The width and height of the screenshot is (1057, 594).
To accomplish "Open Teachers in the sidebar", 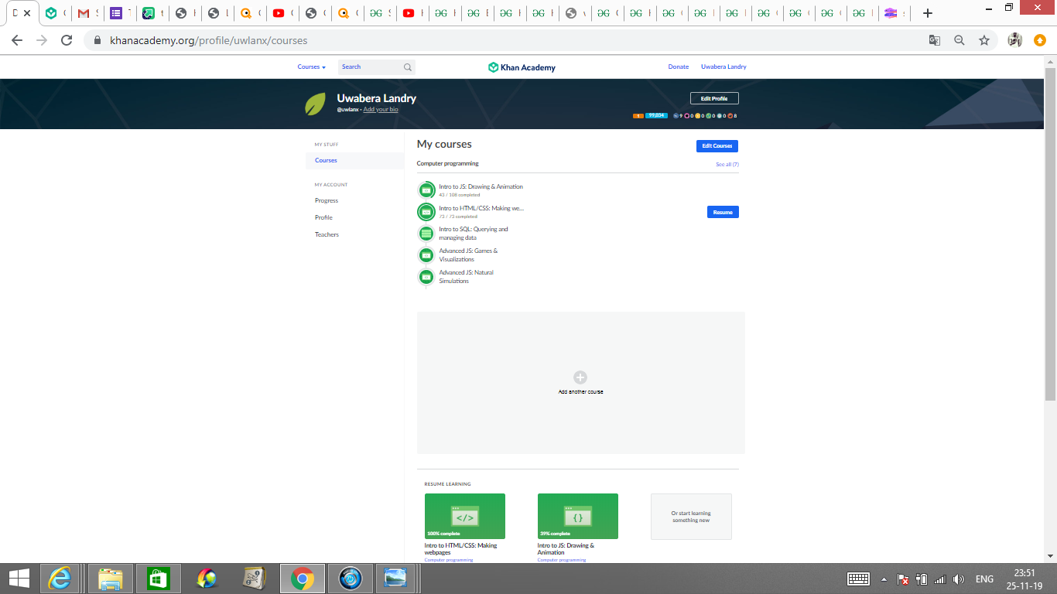I will pos(327,234).
